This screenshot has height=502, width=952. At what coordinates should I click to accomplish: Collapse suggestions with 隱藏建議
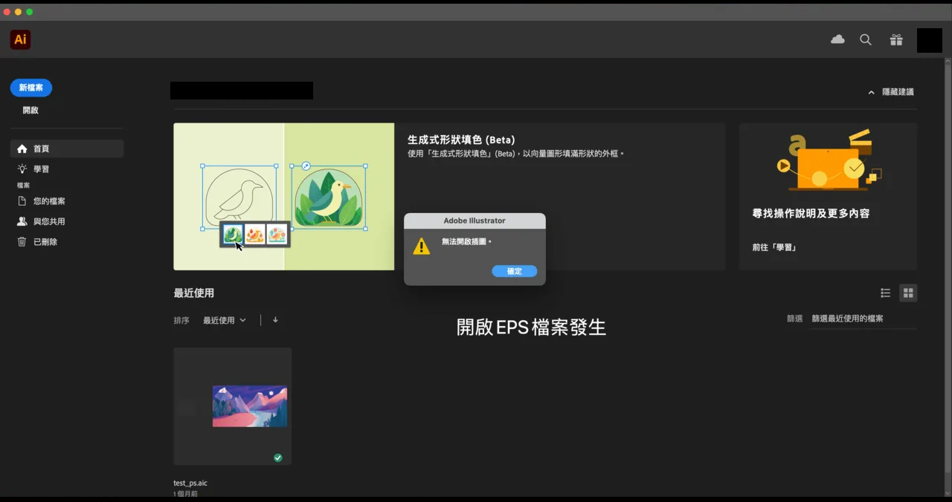(x=891, y=92)
